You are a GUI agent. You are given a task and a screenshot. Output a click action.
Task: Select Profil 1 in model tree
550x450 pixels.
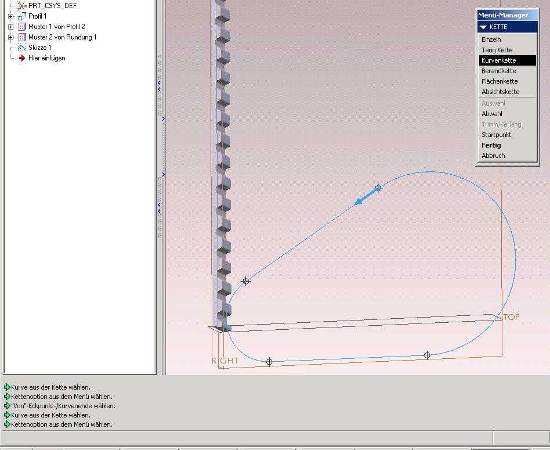point(38,16)
